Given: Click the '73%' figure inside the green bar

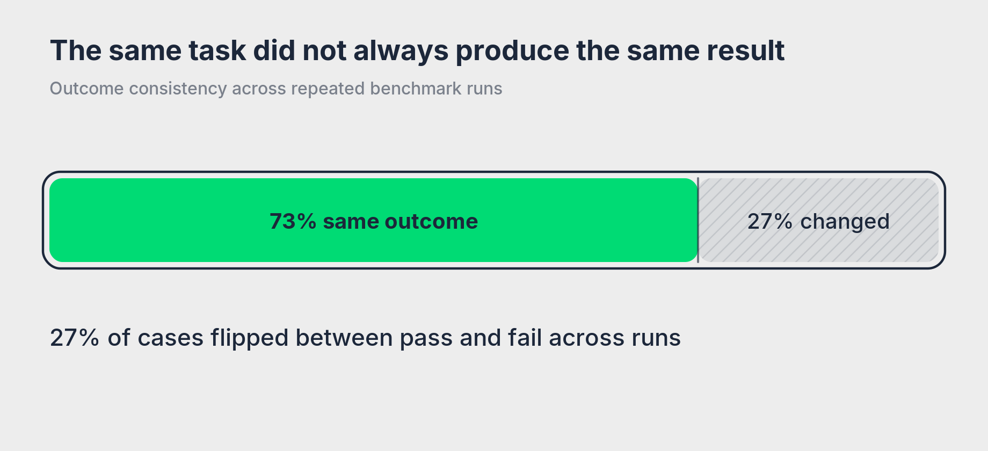Looking at the screenshot, I should 293,221.
